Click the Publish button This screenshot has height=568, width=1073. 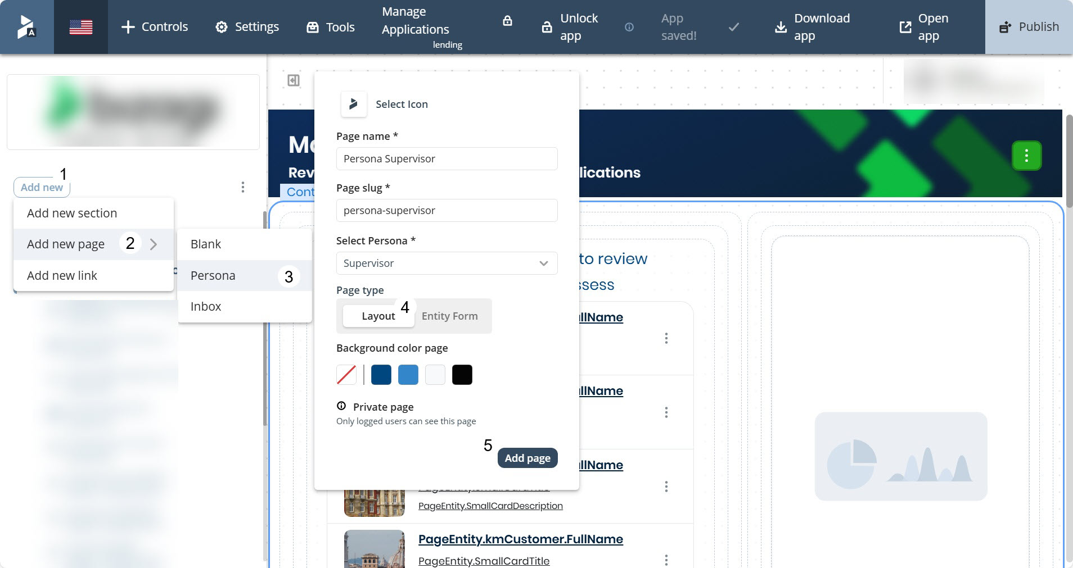pyautogui.click(x=1029, y=27)
